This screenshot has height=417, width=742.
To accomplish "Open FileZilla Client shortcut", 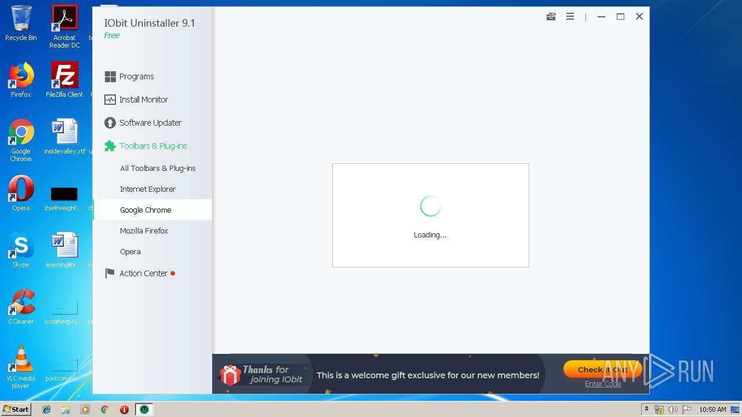I will (x=64, y=80).
